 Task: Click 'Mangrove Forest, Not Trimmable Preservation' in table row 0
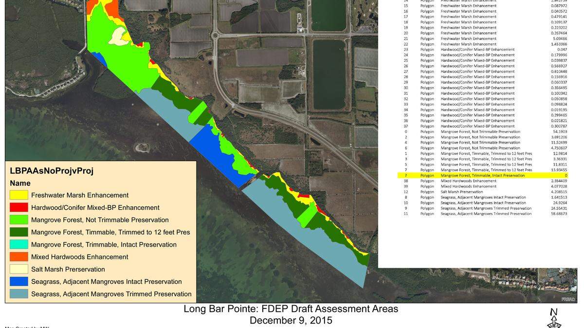click(x=480, y=131)
